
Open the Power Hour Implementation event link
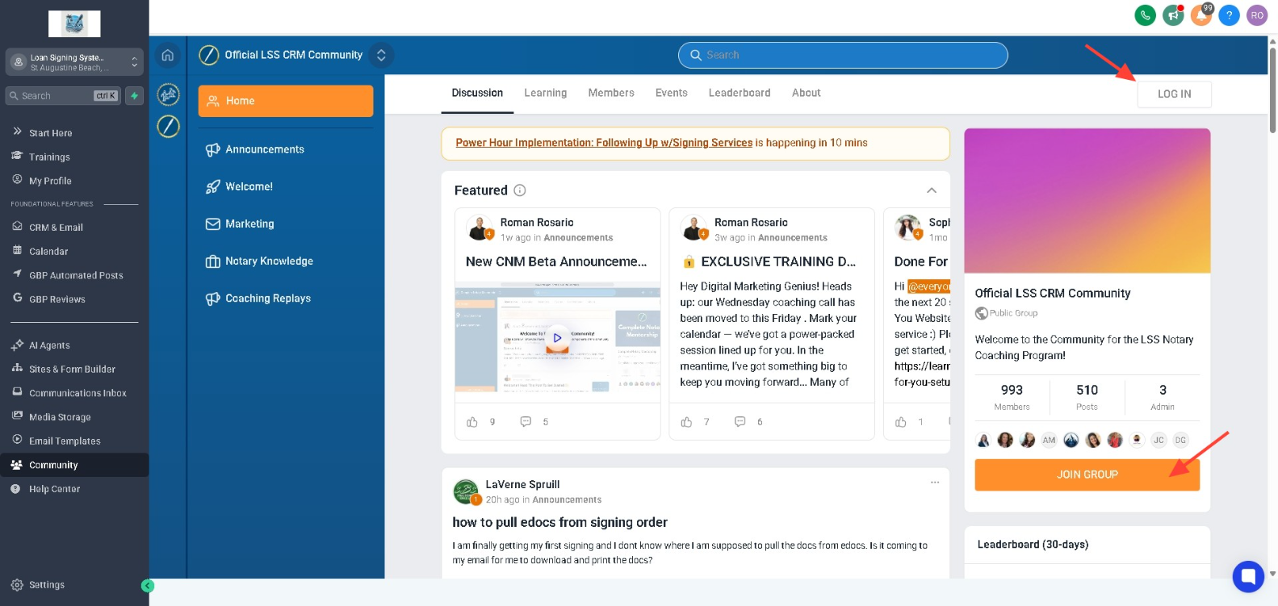[x=604, y=143]
